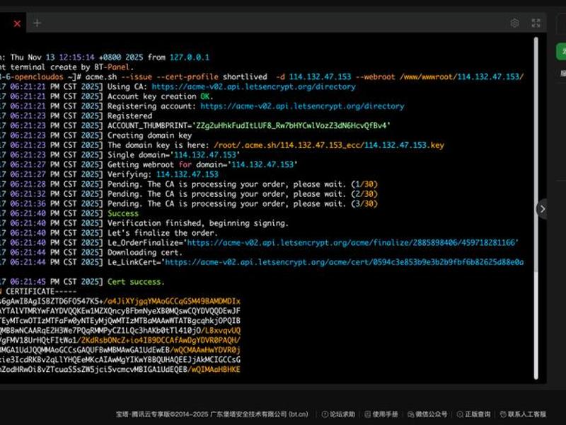The image size is (566, 425).
Task: Click the 宝塔 copyright text in footer
Action: pos(212,414)
